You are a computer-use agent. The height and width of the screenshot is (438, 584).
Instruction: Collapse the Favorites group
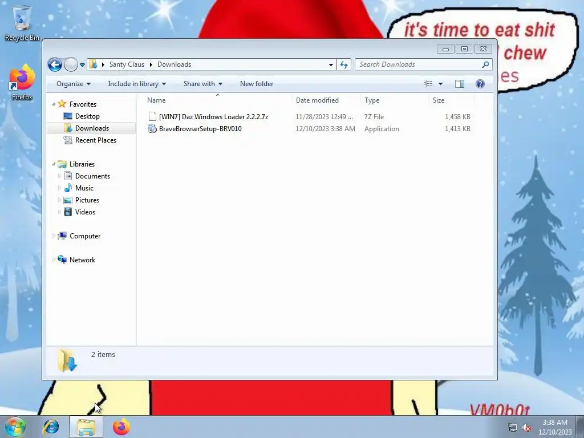tap(54, 104)
